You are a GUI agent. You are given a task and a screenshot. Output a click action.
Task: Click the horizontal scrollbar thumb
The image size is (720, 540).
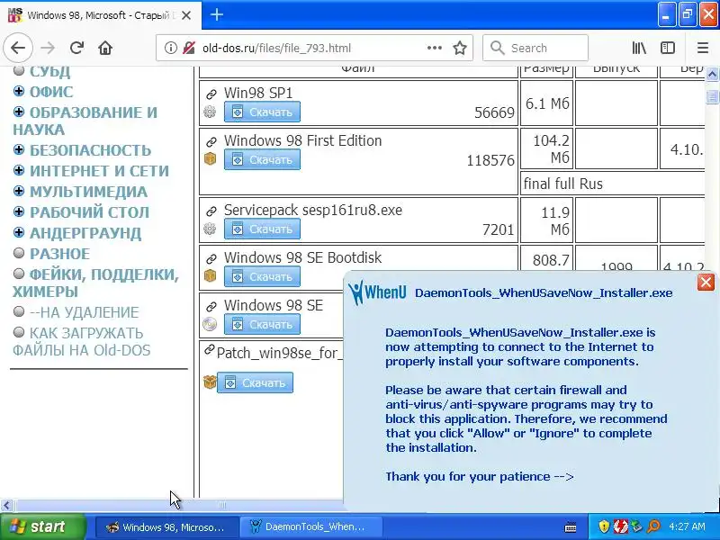222,506
